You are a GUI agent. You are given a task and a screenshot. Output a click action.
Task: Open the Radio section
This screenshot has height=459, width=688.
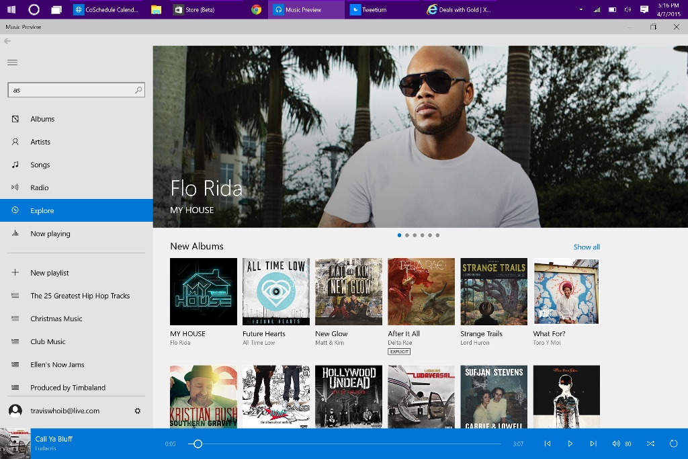pos(77,187)
